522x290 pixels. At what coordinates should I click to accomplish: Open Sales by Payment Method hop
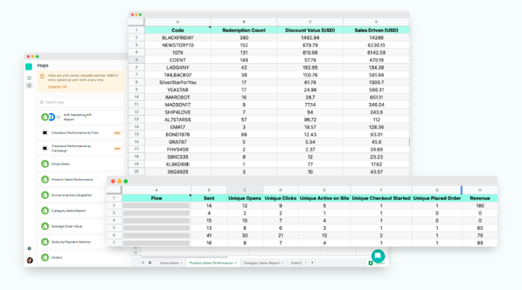[72, 241]
